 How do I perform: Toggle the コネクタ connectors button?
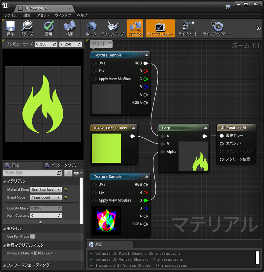click(135, 28)
